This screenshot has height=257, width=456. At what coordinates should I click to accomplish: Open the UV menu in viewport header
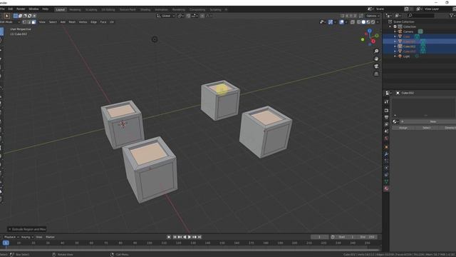(112, 22)
